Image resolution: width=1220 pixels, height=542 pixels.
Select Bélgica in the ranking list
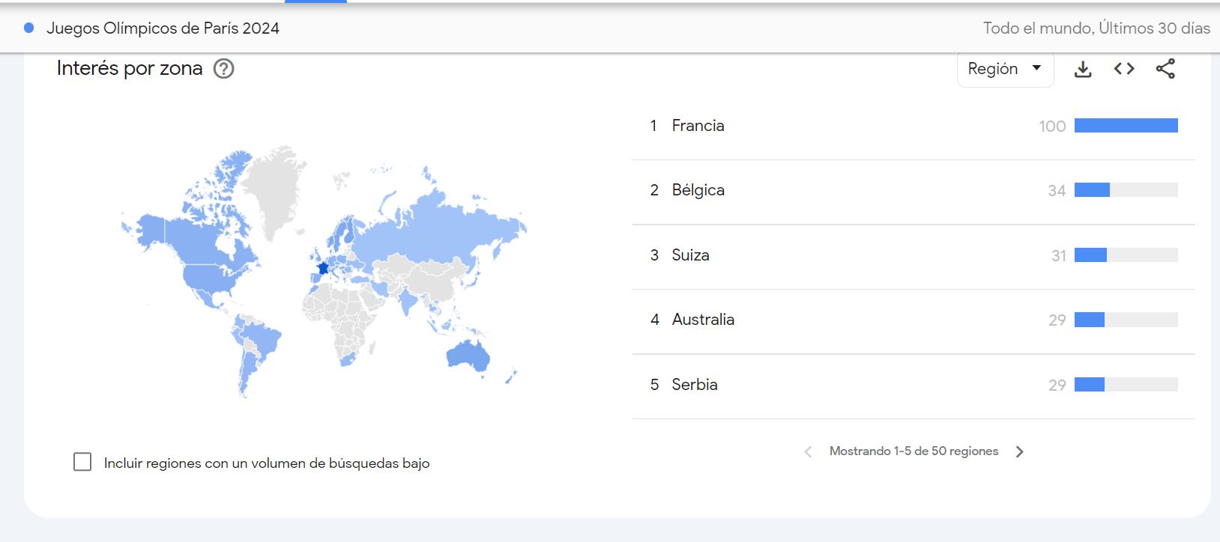[698, 190]
